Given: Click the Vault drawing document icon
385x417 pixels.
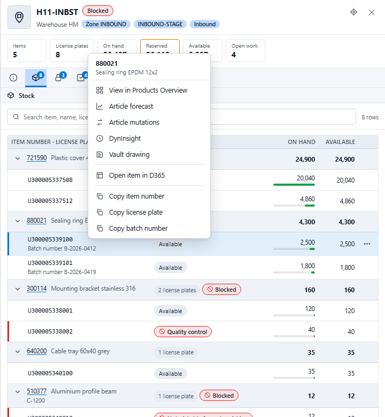Looking at the screenshot, I should (x=99, y=155).
